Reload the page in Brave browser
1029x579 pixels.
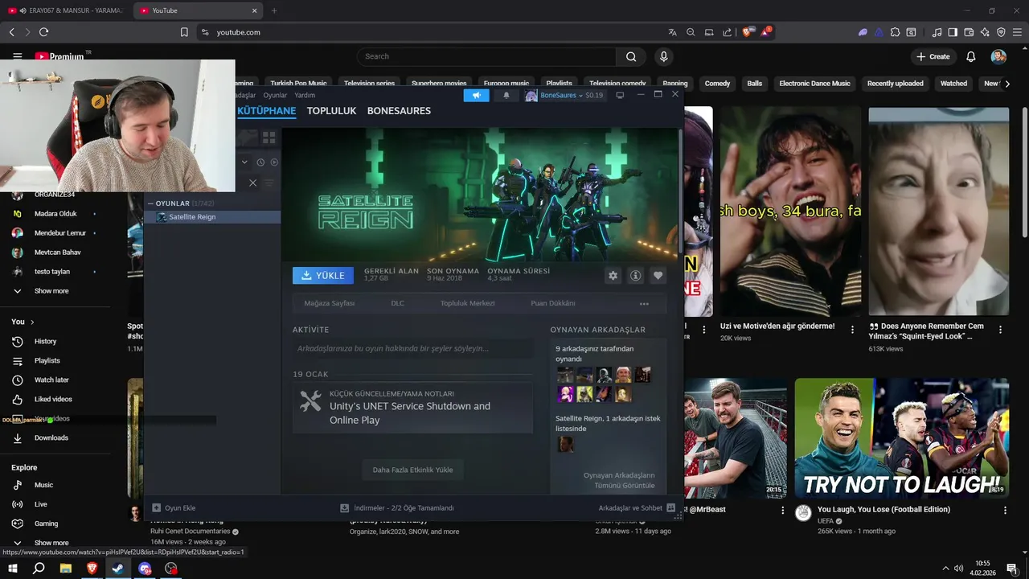(44, 32)
